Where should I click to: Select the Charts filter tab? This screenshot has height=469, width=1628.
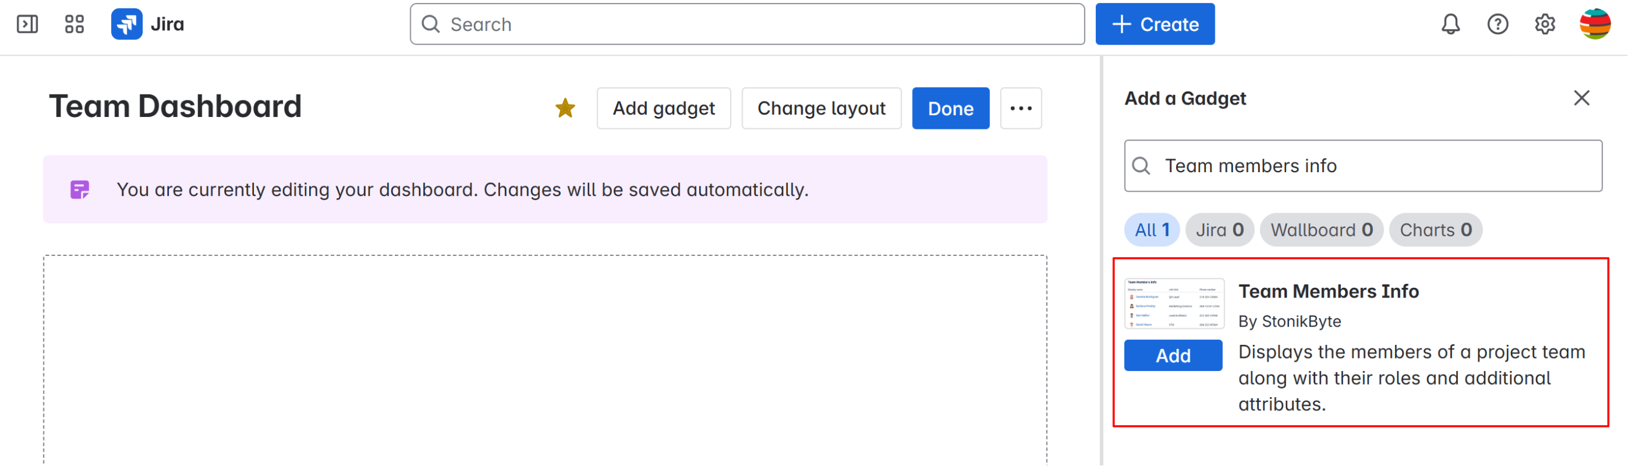pos(1435,230)
